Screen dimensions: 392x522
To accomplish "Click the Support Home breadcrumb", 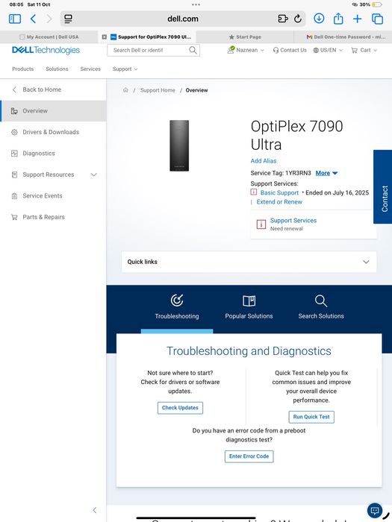I will (x=158, y=90).
